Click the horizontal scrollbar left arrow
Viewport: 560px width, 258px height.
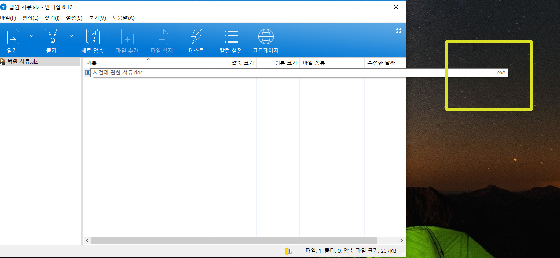tap(87, 240)
